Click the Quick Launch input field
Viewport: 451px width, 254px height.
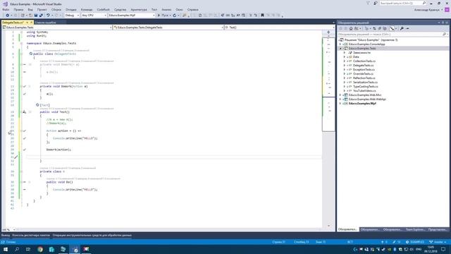coord(401,3)
